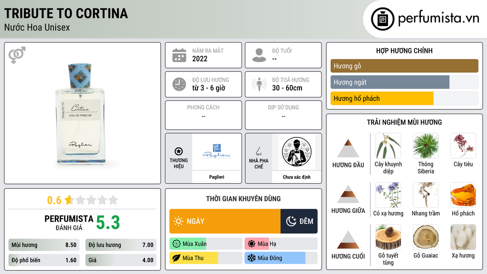Click the Hương gỗ accord bar
This screenshot has height=274, width=487.
pyautogui.click(x=404, y=66)
